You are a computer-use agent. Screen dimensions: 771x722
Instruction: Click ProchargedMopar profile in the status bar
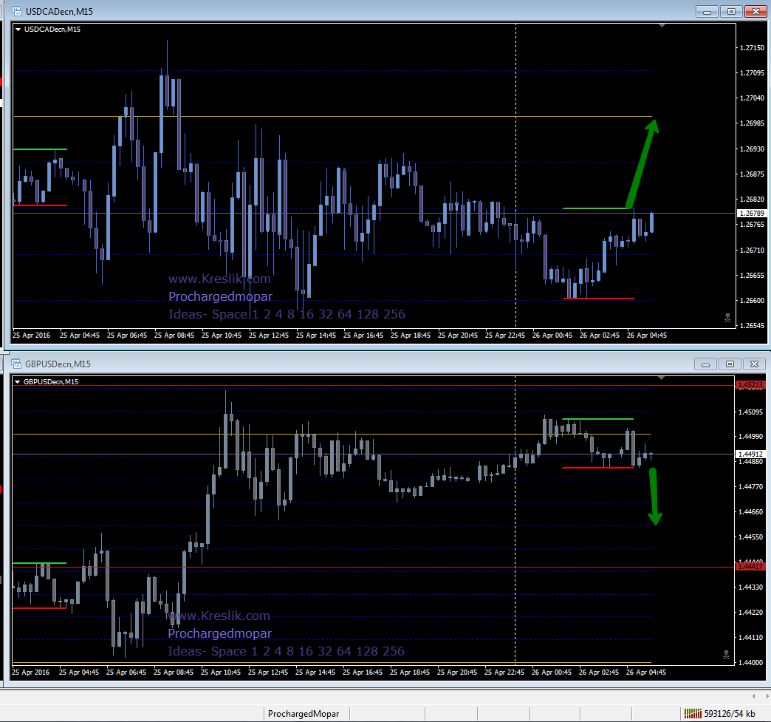coord(304,714)
